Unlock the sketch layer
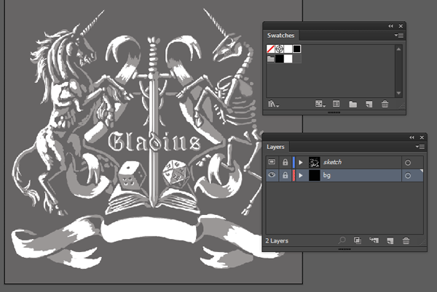437x292 pixels. pyautogui.click(x=285, y=162)
